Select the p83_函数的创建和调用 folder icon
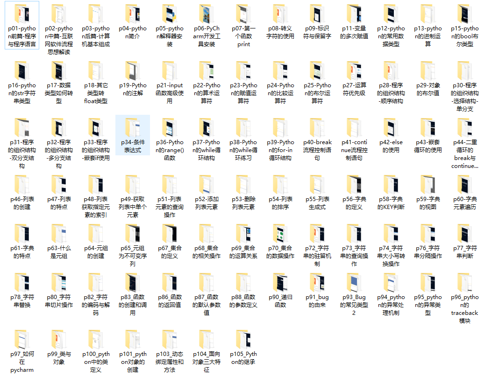This screenshot has width=484, height=376. tap(133, 283)
